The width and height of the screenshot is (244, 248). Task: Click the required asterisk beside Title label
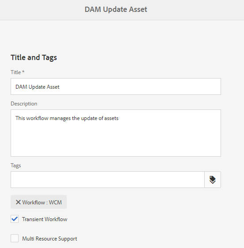pyautogui.click(x=23, y=71)
